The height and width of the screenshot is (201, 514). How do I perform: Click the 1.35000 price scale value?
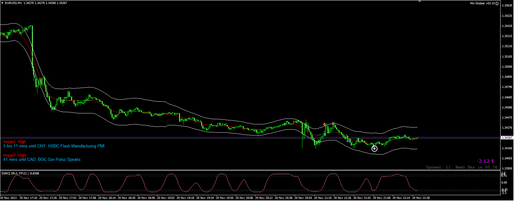click(x=507, y=67)
